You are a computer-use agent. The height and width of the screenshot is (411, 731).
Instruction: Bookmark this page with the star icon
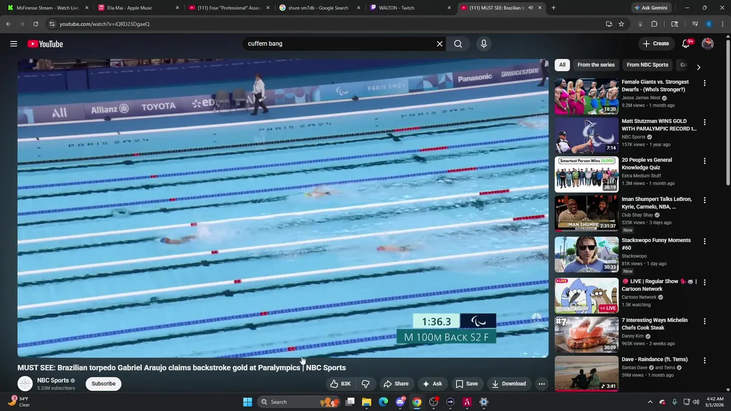(x=621, y=24)
